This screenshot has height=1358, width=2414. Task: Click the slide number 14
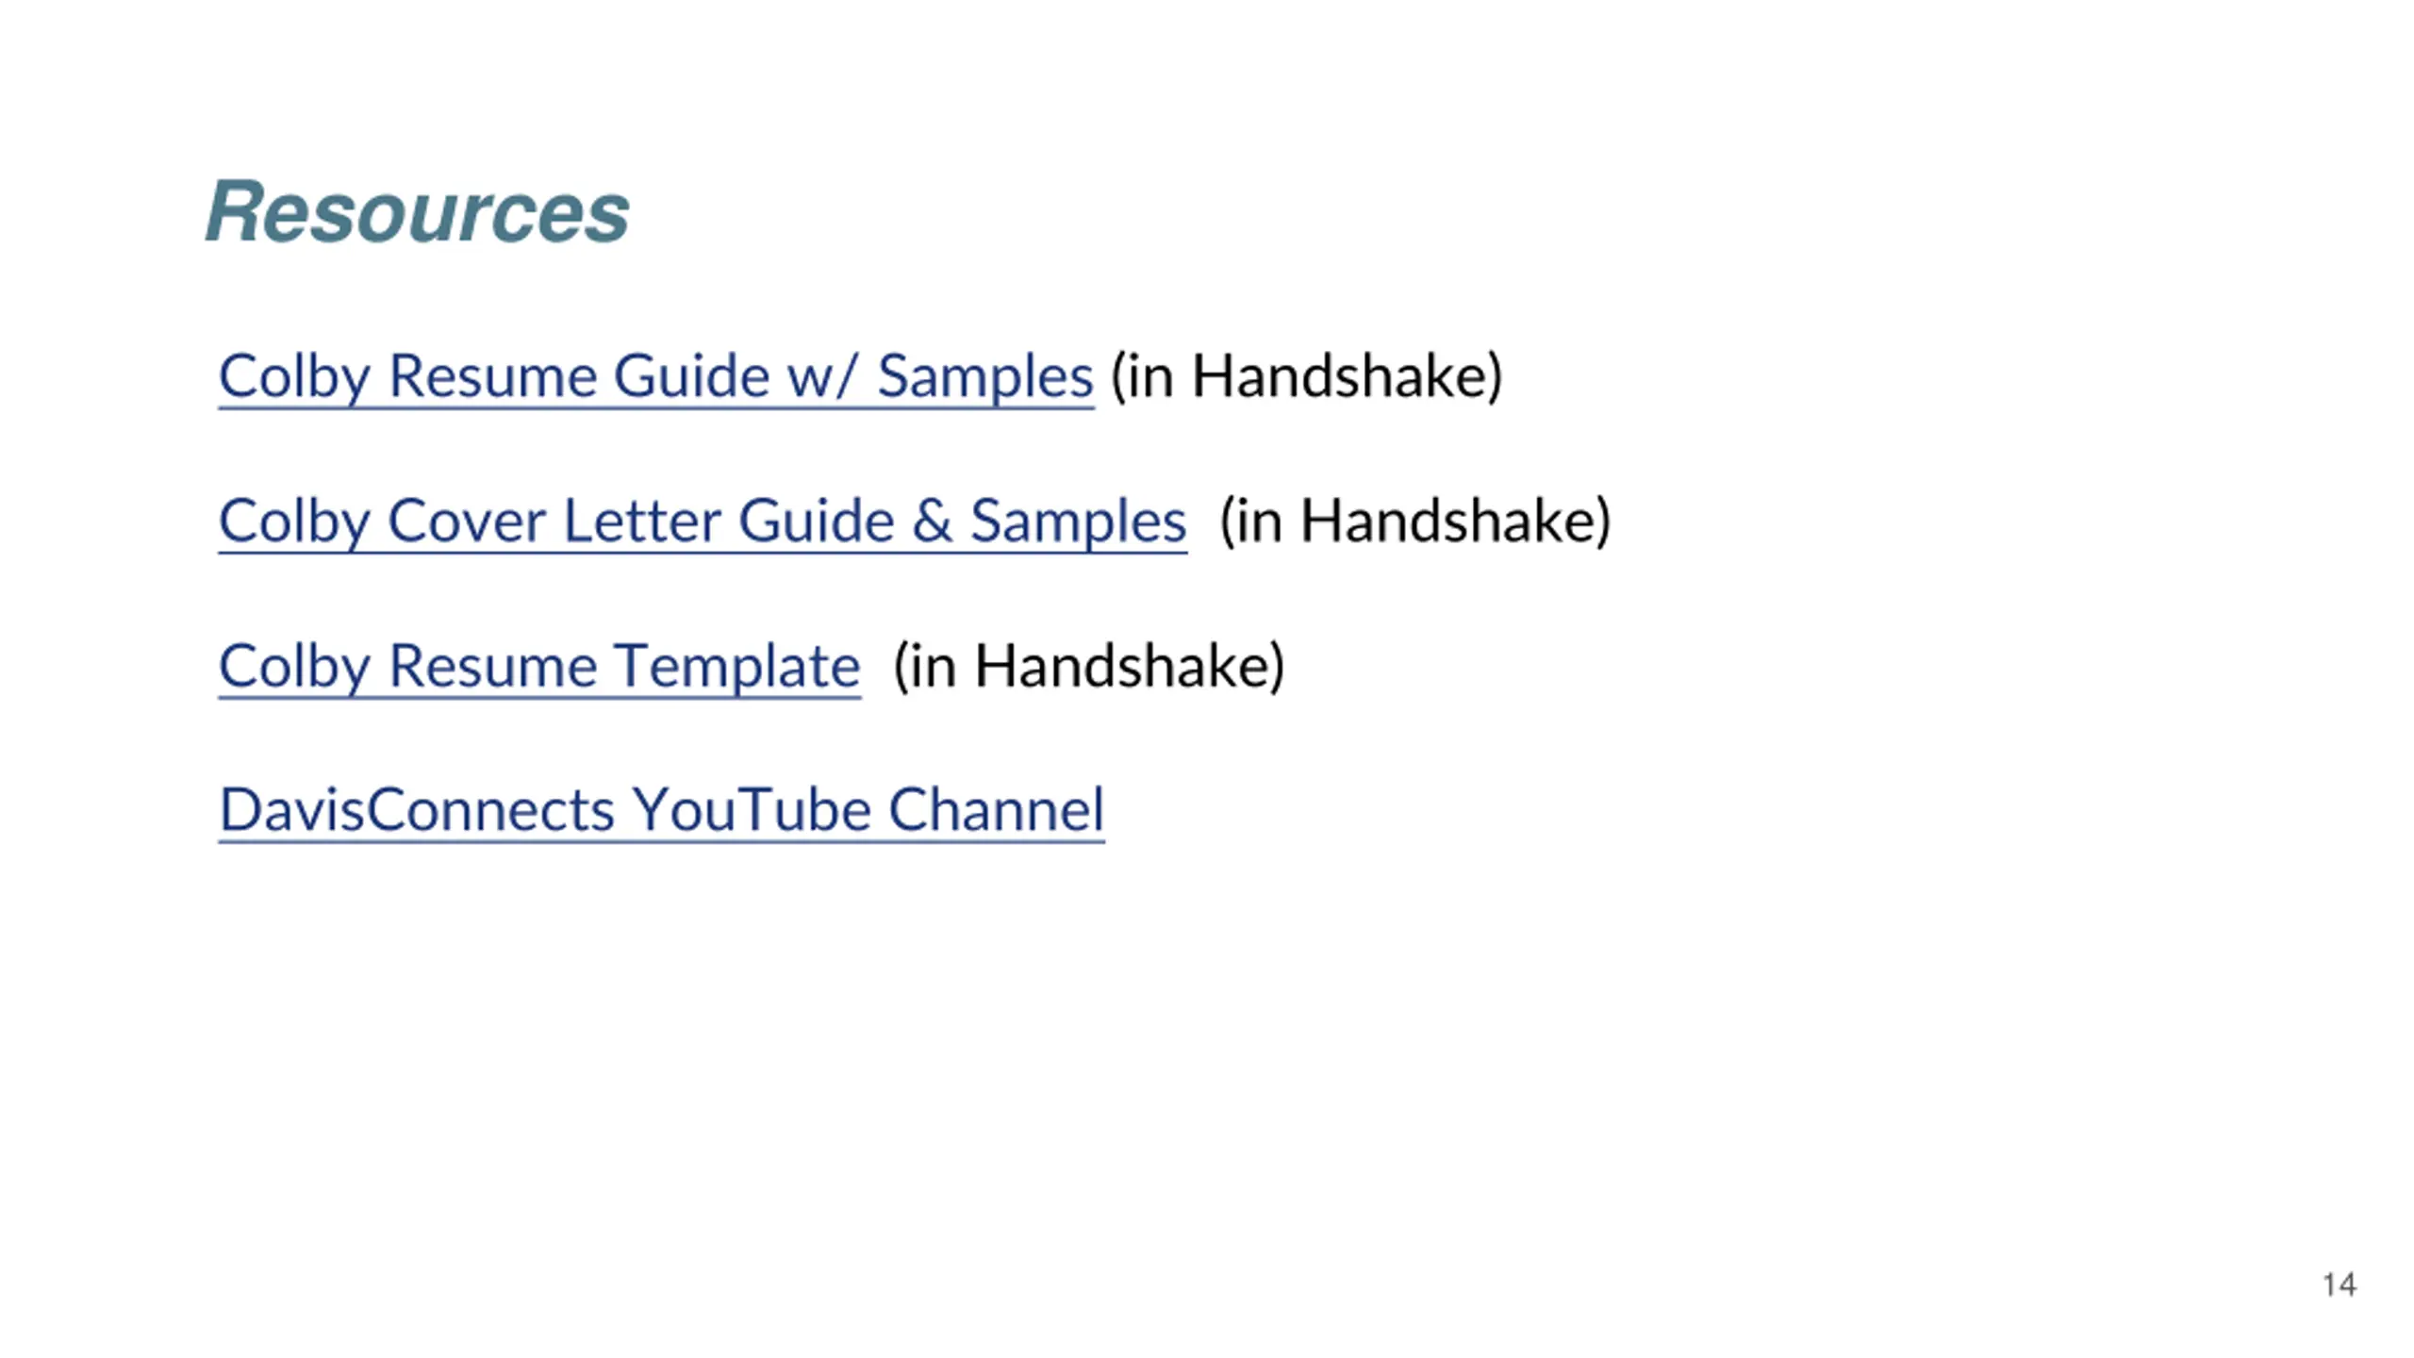click(x=2339, y=1284)
